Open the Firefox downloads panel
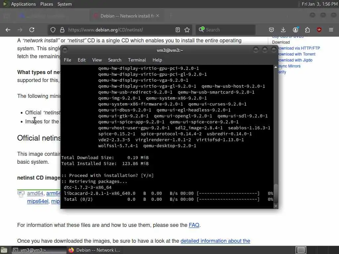339x254 pixels. [283, 30]
